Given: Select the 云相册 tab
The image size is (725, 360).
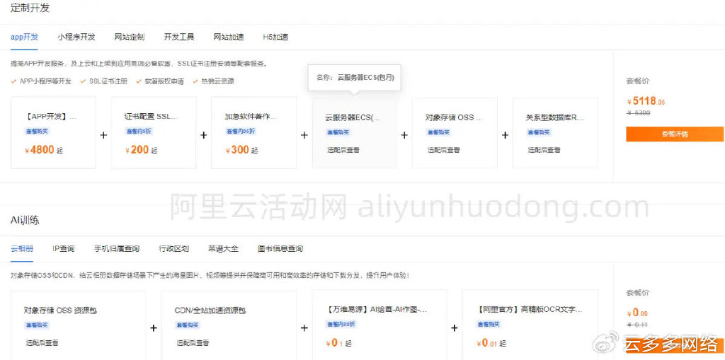Looking at the screenshot, I should point(22,249).
